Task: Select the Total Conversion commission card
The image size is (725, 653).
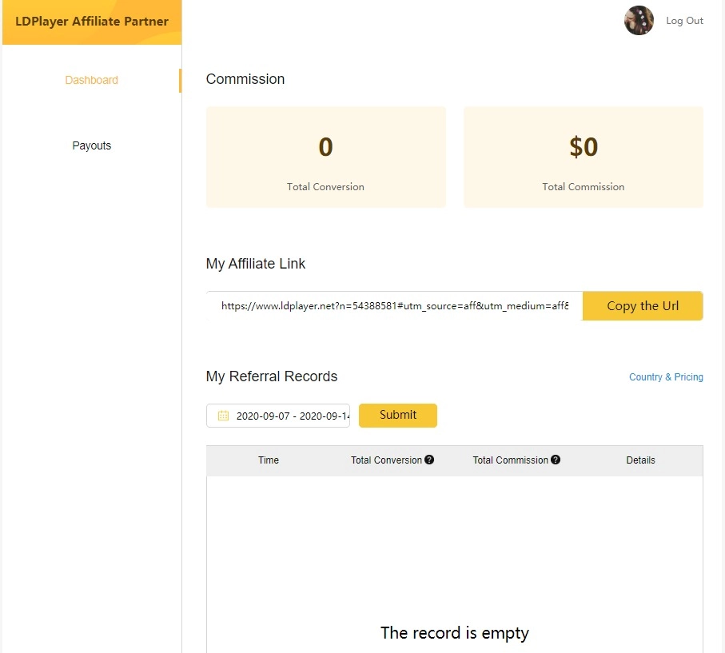Action: (x=325, y=157)
